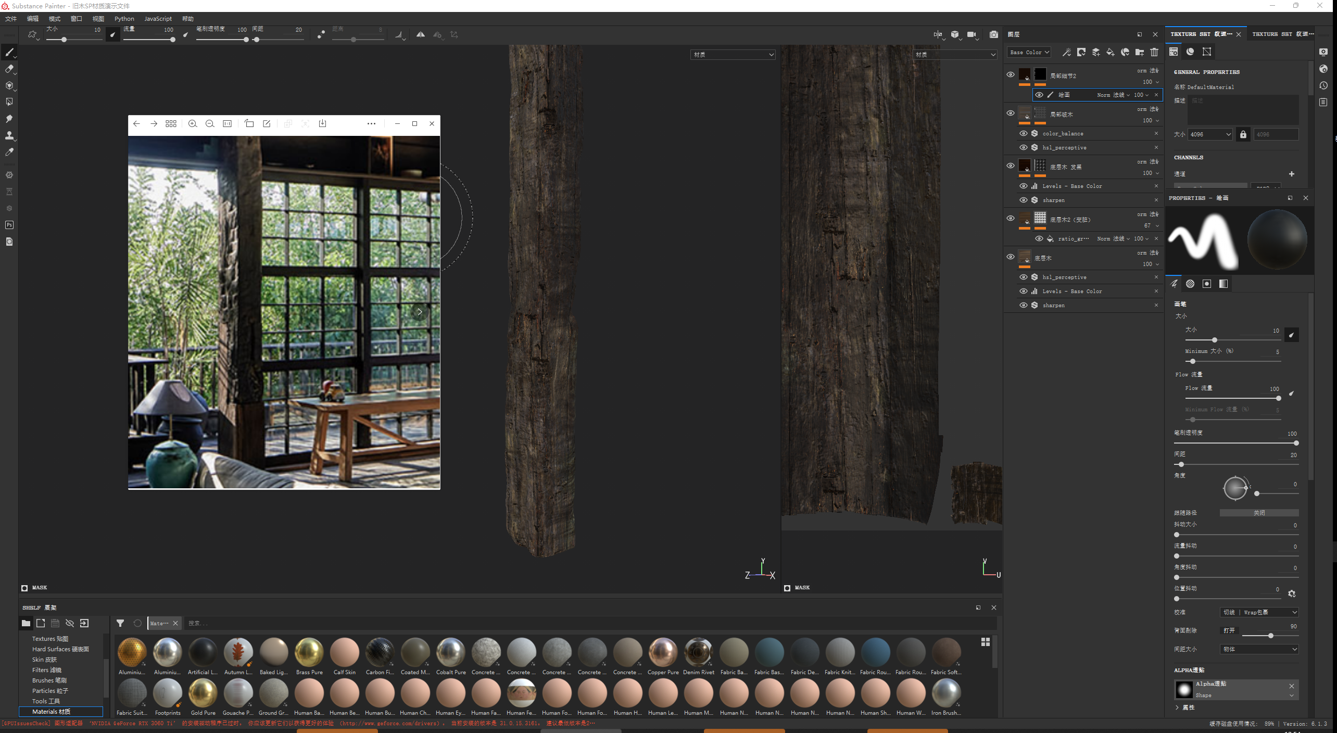Delete layer with trash icon

point(1154,52)
